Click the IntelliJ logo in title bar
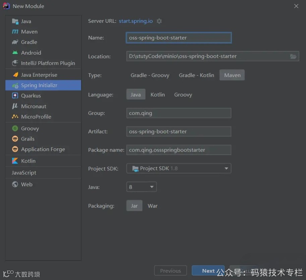 (x=6, y=6)
